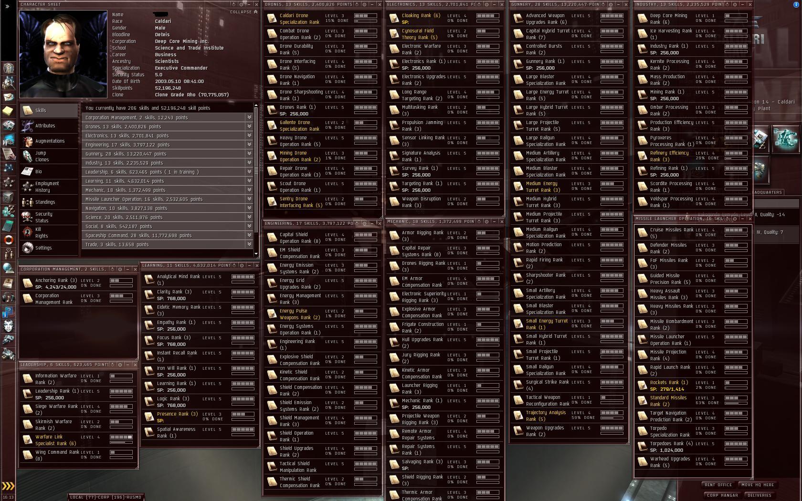Open the ship hangar icon in the sidebar

pos(8,340)
